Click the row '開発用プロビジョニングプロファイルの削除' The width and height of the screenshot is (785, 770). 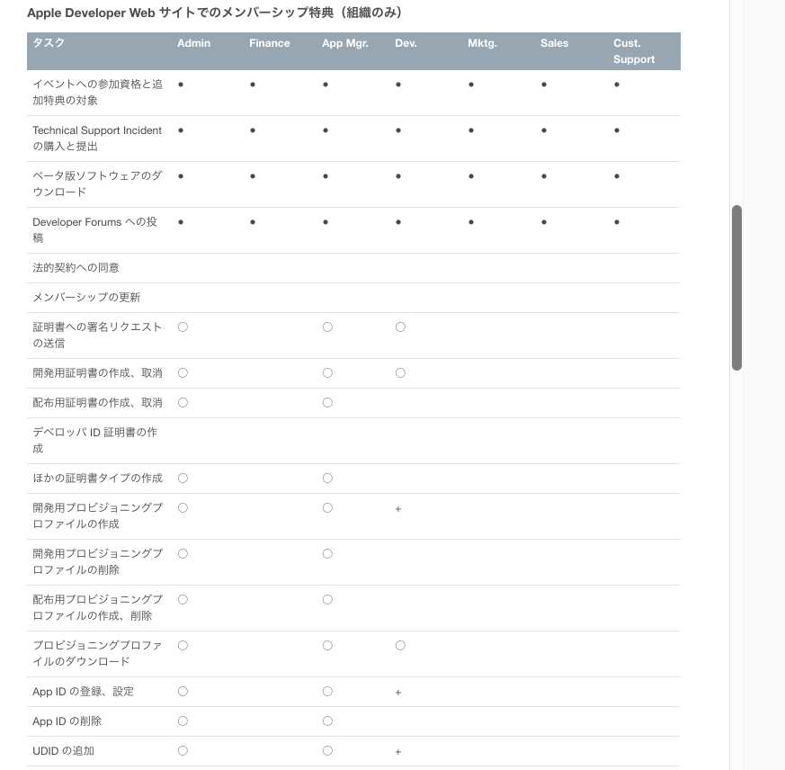click(353, 562)
